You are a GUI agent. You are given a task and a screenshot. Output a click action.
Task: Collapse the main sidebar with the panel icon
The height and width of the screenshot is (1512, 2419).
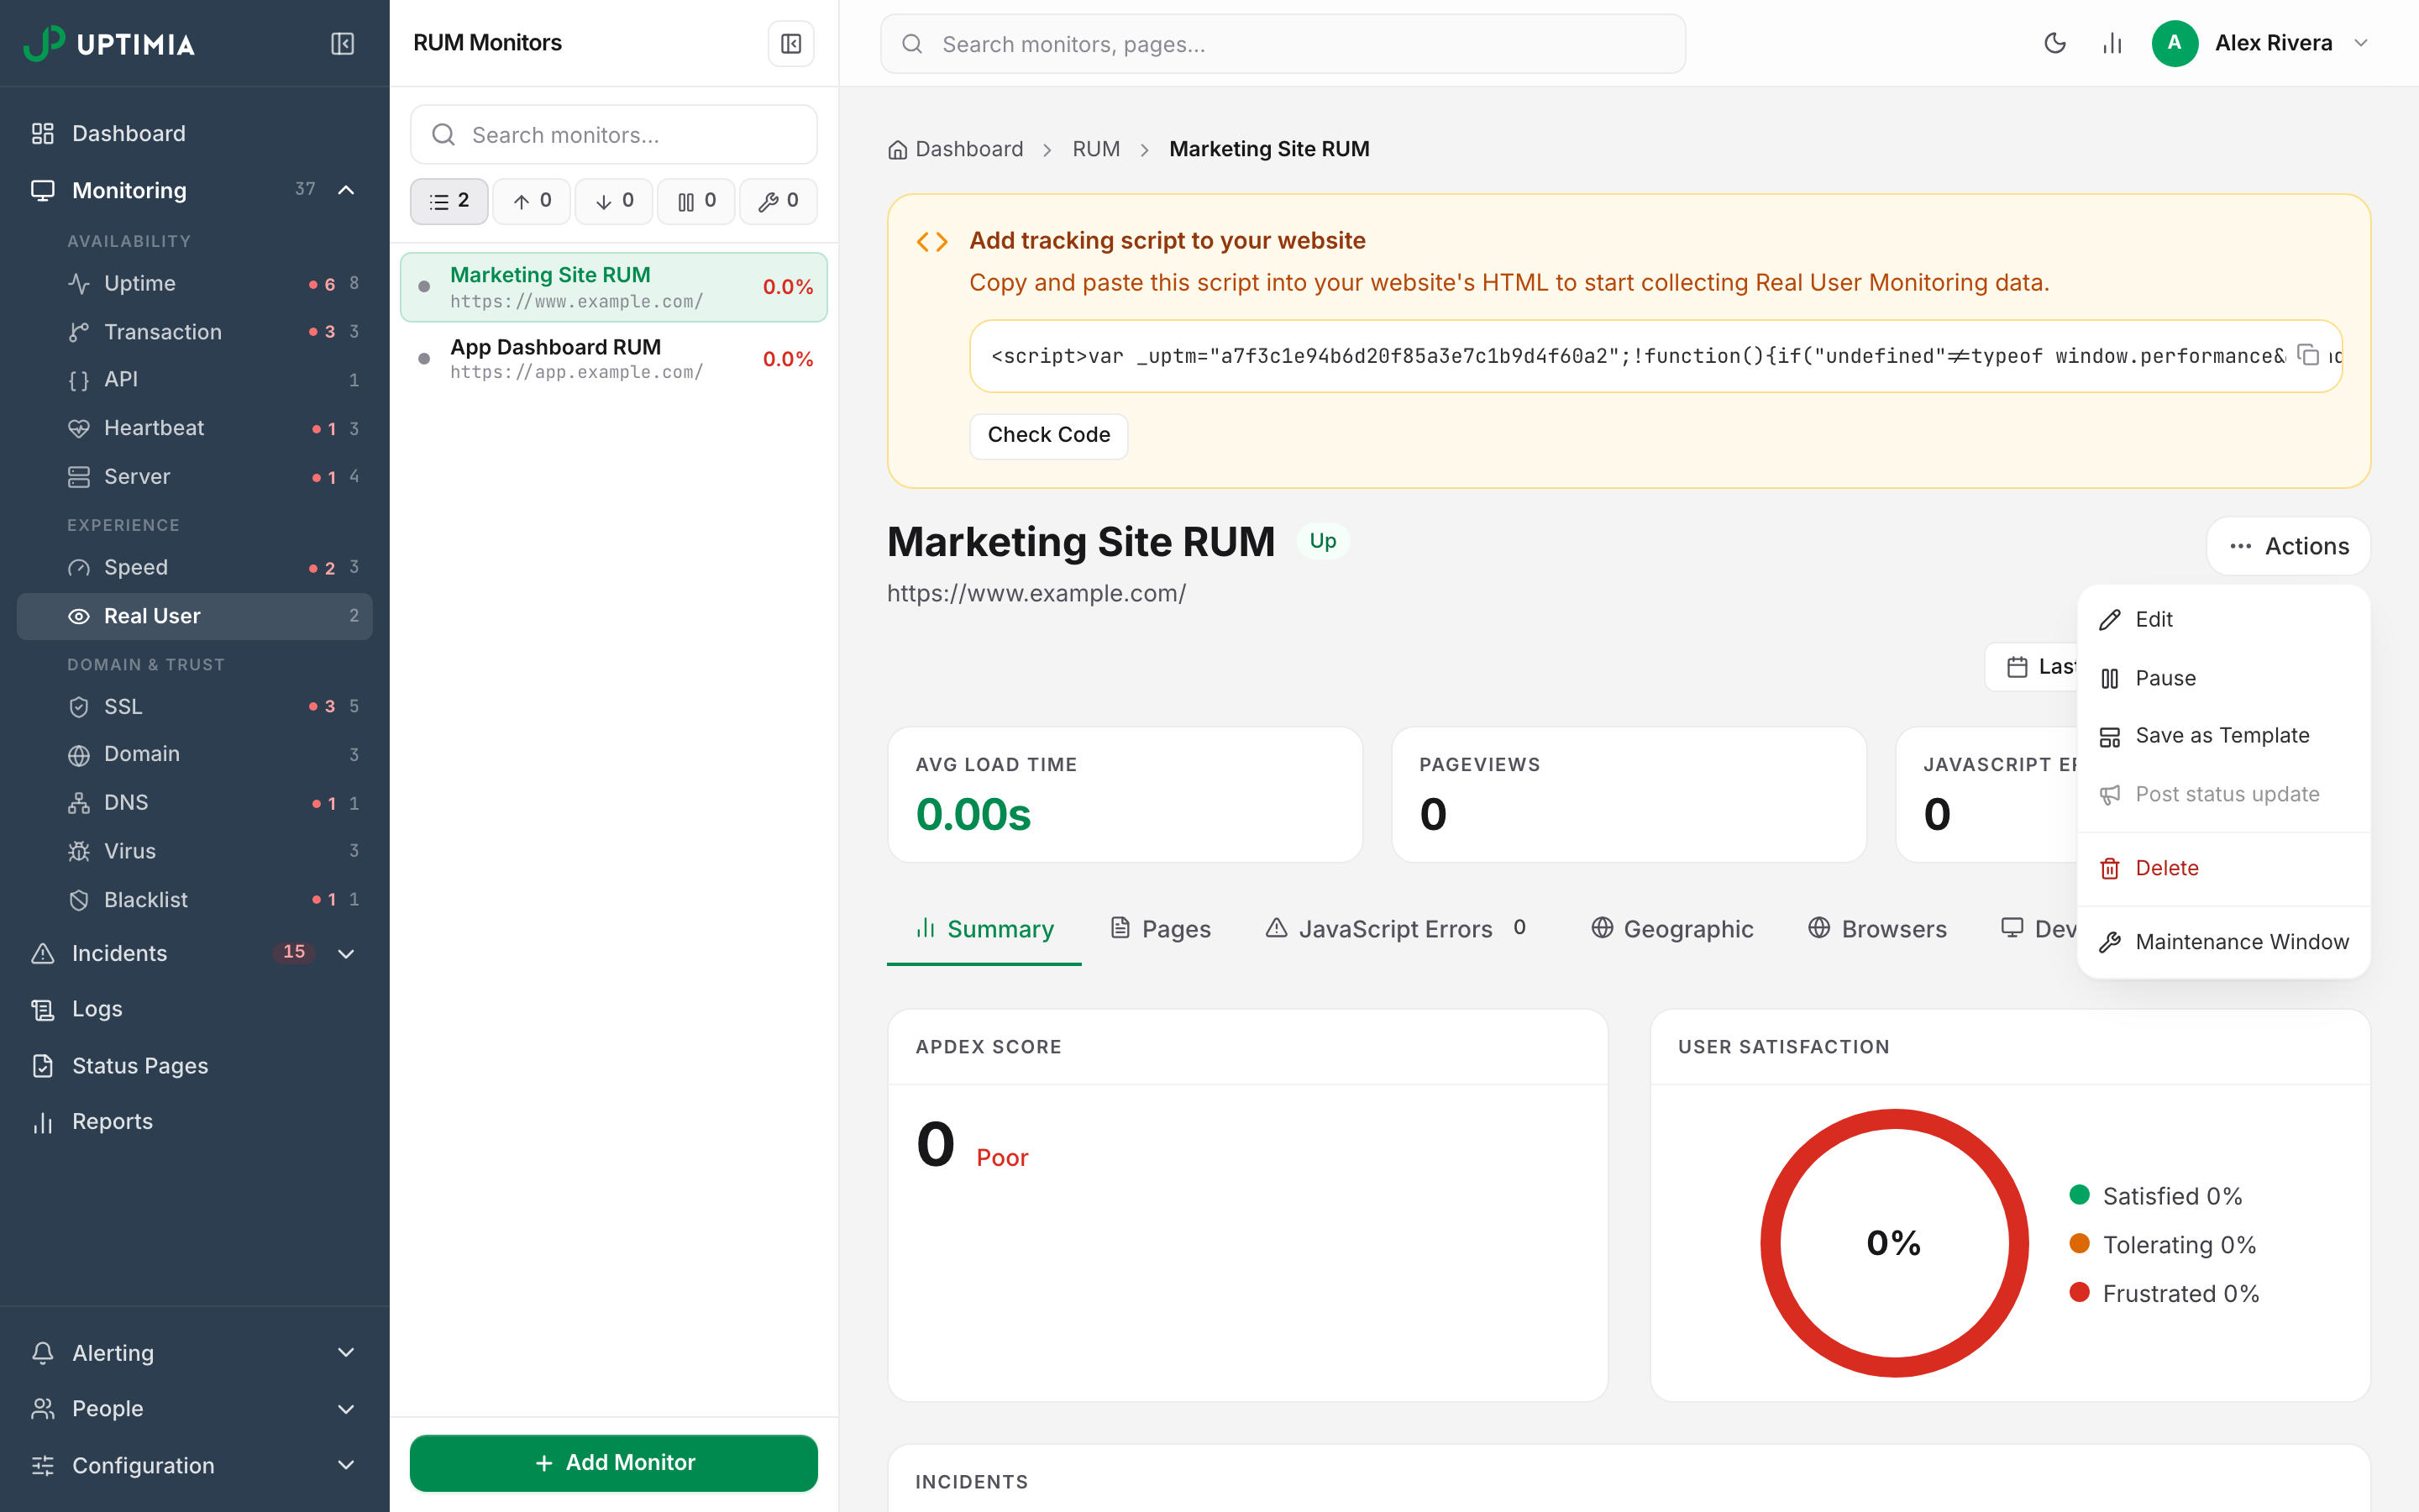pos(342,44)
